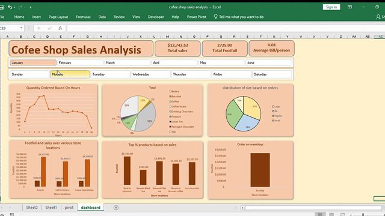Click the Undo arrow icon
This screenshot has width=385, height=216.
(x=10, y=7)
